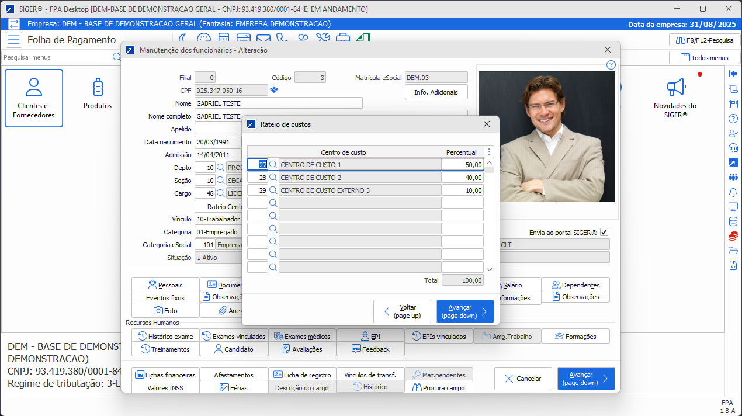Click the scroll-up chevron in cost allocation list
The width and height of the screenshot is (742, 416).
coord(489,164)
